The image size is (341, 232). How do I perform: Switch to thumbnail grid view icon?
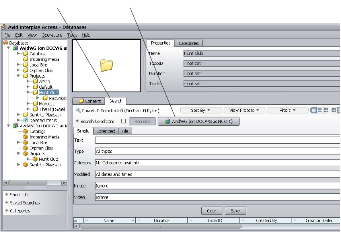click(326, 110)
